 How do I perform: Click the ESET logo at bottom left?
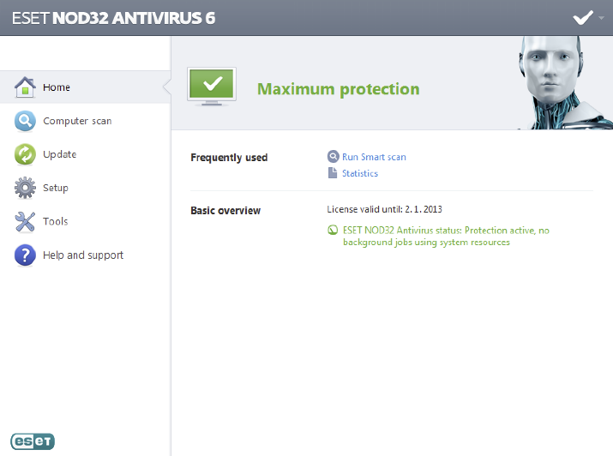click(33, 441)
